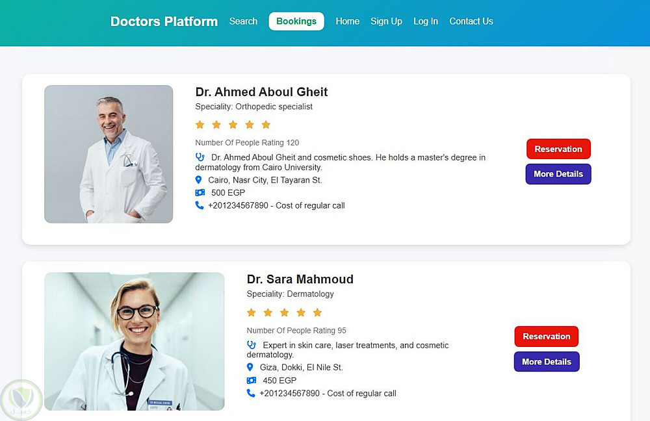This screenshot has width=650, height=421.
Task: Open the Sign Up page
Action: point(386,21)
